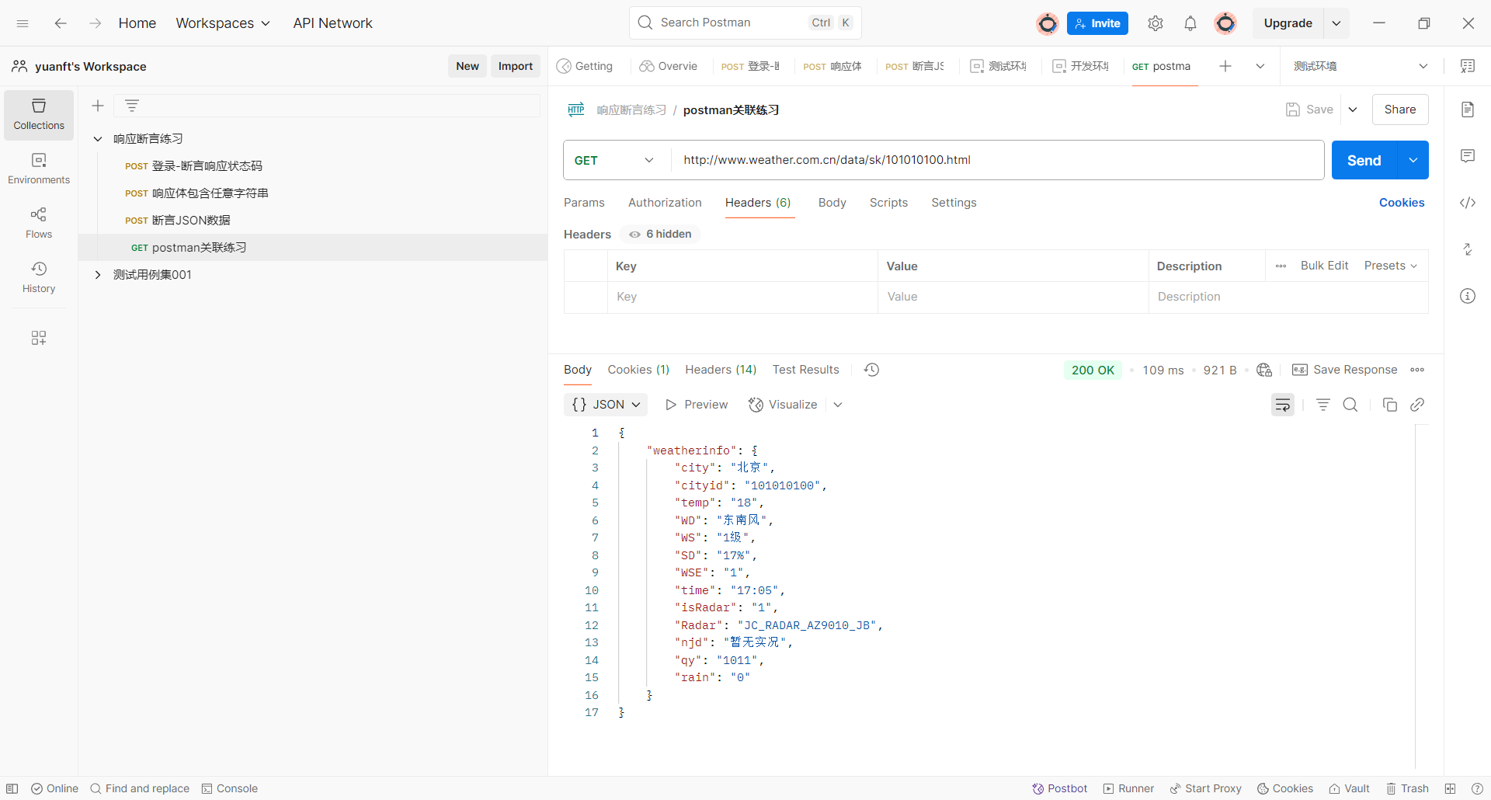
Task: Open the Workspaces dropdown
Action: (223, 23)
